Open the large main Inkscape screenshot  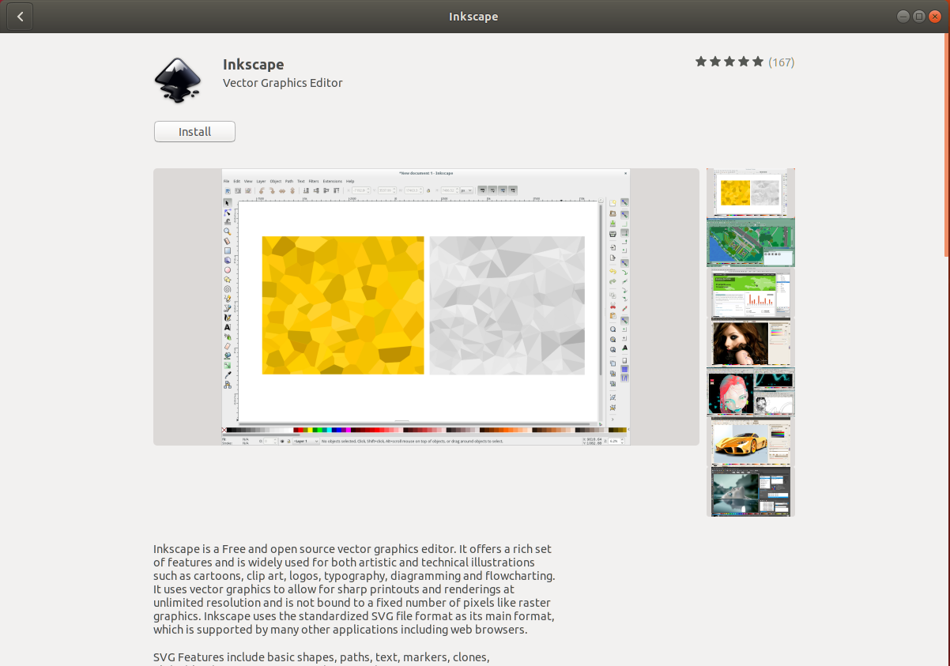(x=426, y=307)
